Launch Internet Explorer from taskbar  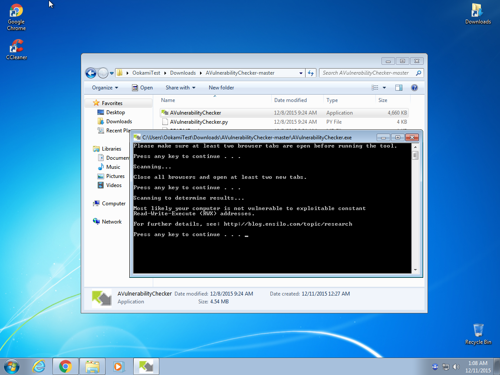click(x=39, y=366)
